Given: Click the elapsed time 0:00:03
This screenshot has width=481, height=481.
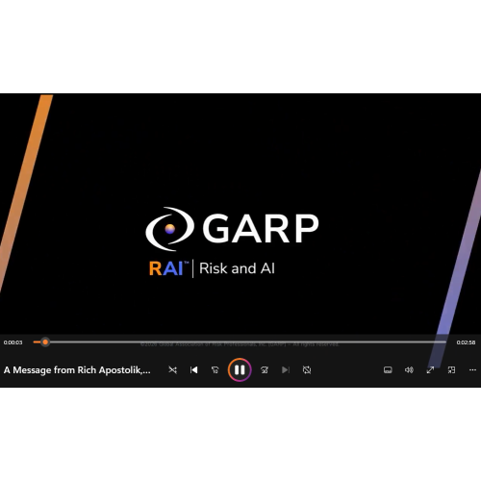Looking at the screenshot, I should (13, 342).
